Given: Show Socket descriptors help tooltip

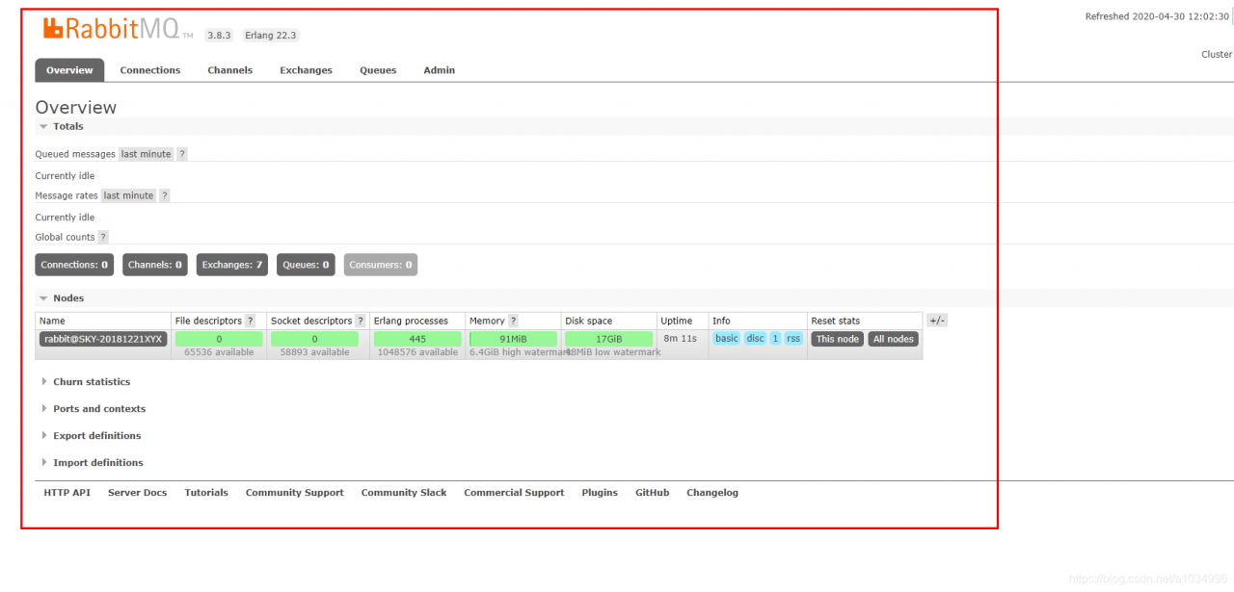Looking at the screenshot, I should (361, 321).
